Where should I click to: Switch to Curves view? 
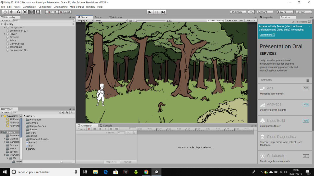click(x=128, y=162)
